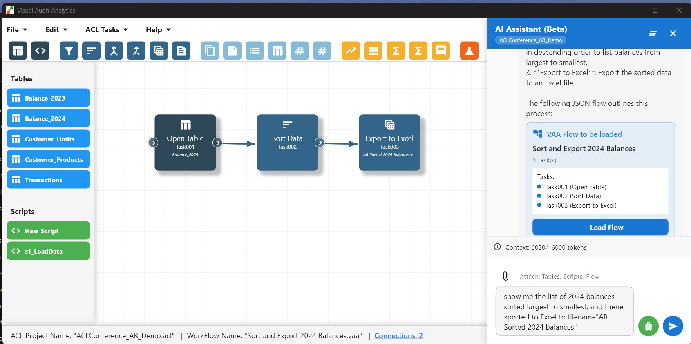Image resolution: width=691 pixels, height=344 pixels.
Task: Select the Export to Excel task node
Action: 389,142
